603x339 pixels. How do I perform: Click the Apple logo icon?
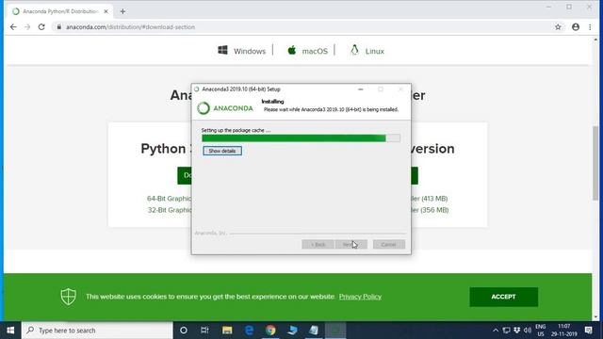click(292, 50)
